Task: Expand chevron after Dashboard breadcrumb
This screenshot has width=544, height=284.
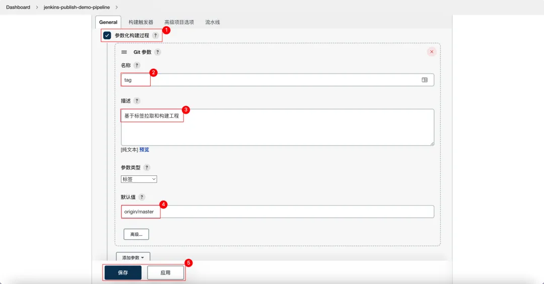Action: [x=37, y=7]
